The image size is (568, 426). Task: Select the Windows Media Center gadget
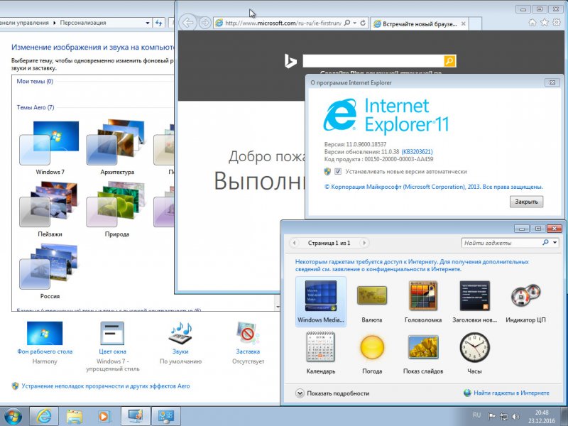[321, 302]
